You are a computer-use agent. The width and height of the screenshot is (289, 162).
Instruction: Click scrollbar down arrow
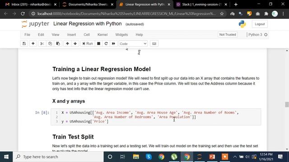tap(287, 149)
